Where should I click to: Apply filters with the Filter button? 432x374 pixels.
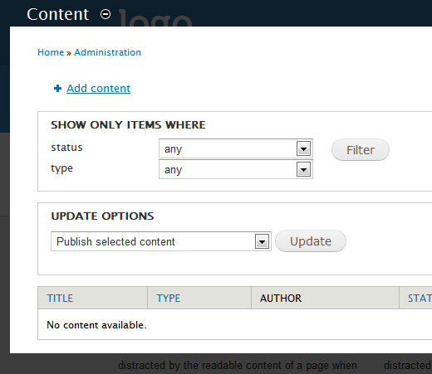pos(361,150)
